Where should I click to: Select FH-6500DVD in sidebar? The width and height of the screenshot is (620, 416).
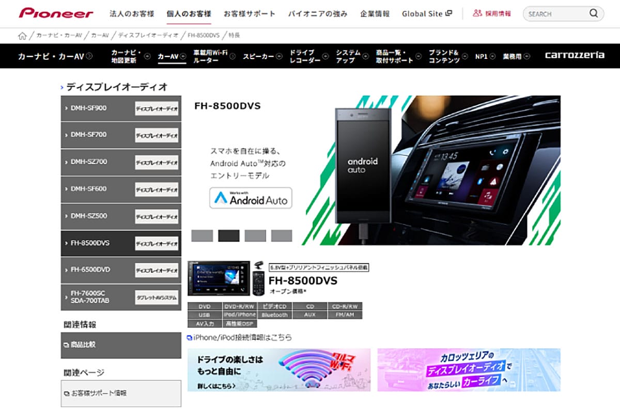point(121,270)
